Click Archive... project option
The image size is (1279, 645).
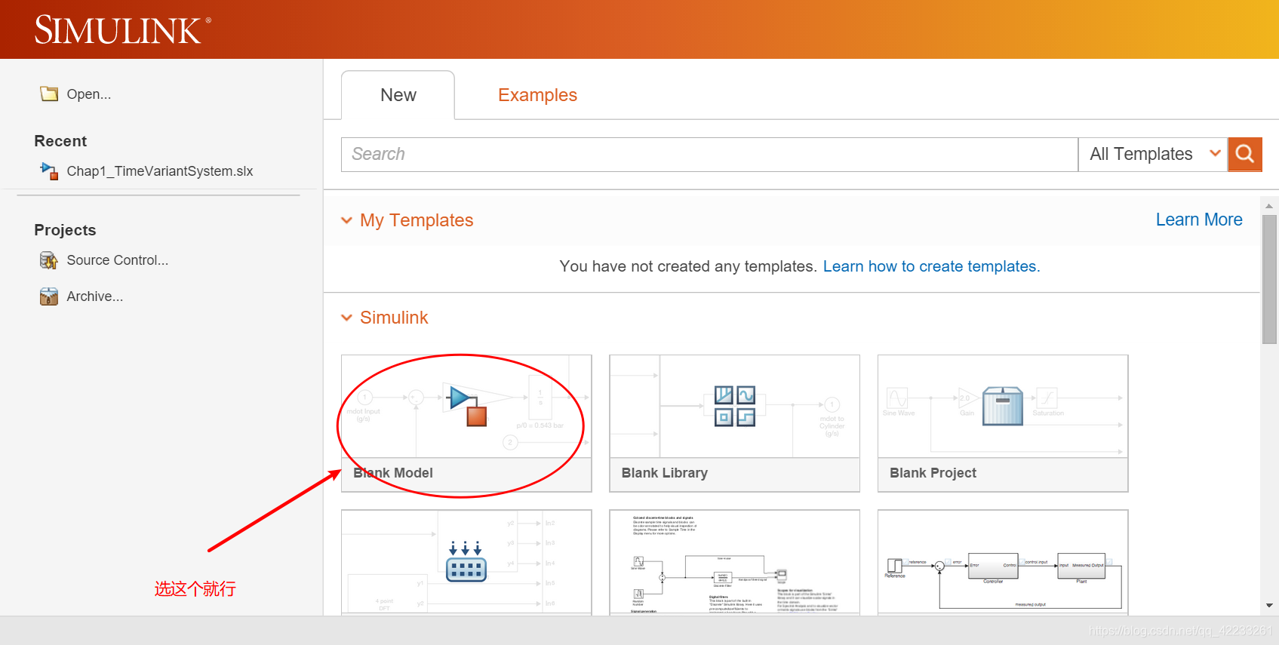(x=95, y=296)
